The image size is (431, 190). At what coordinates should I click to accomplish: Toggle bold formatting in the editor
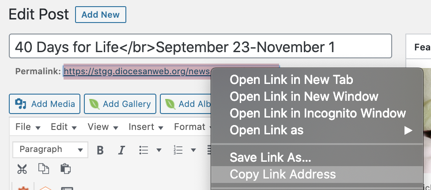[x=100, y=150]
